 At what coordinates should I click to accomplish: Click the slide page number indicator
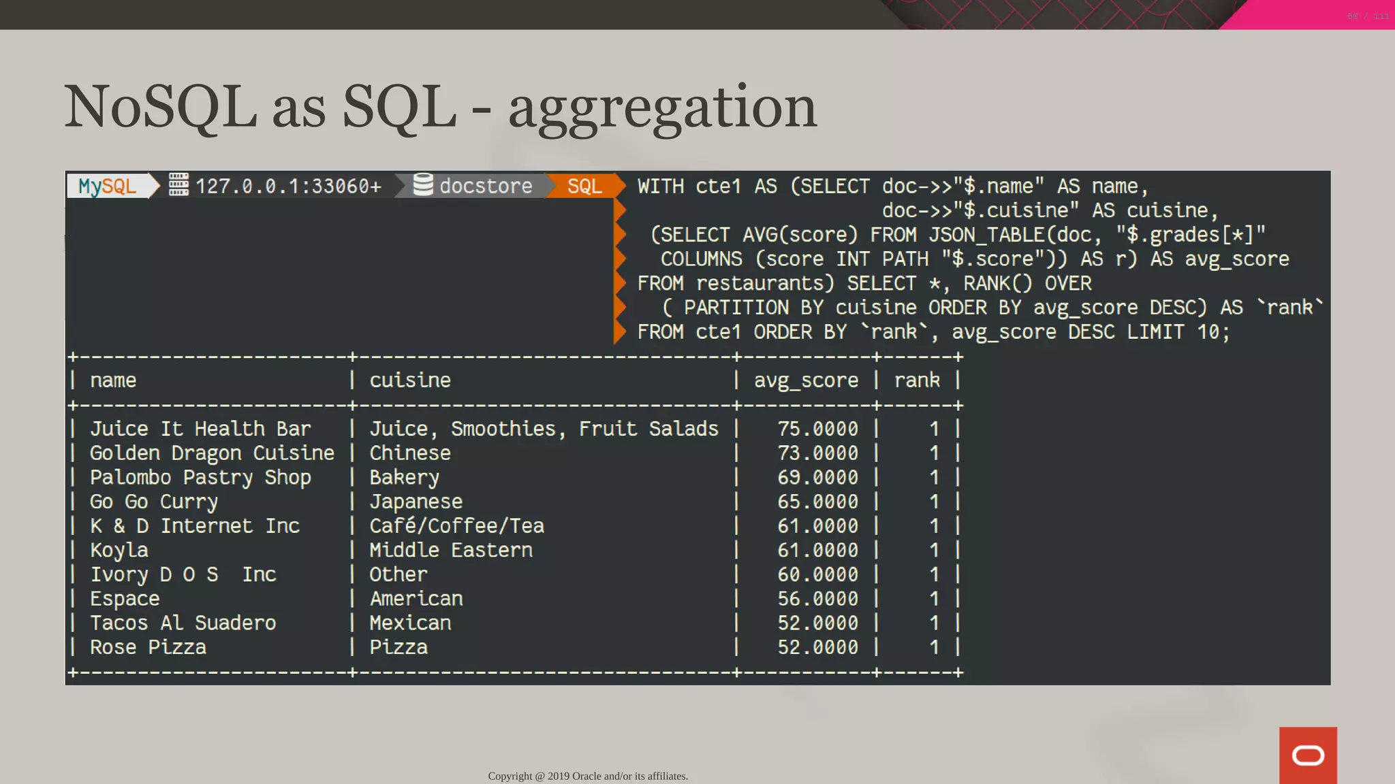pyautogui.click(x=1367, y=16)
